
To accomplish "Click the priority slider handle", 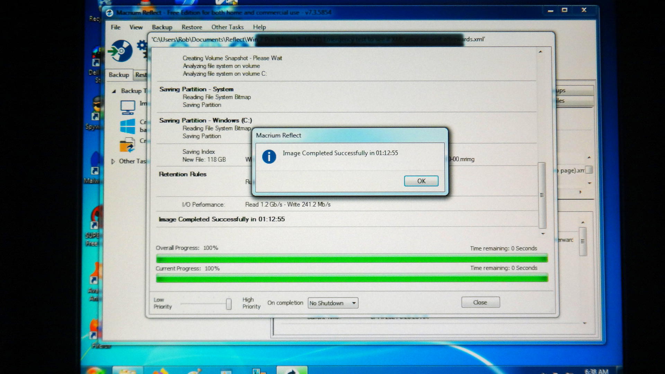I will point(229,304).
